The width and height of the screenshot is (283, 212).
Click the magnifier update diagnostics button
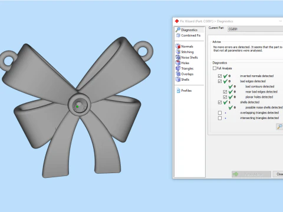pyautogui.click(x=279, y=127)
